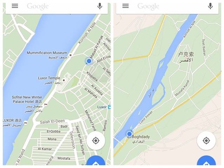Select the Mummification Museum marker
The width and height of the screenshot is (224, 168).
click(x=70, y=55)
